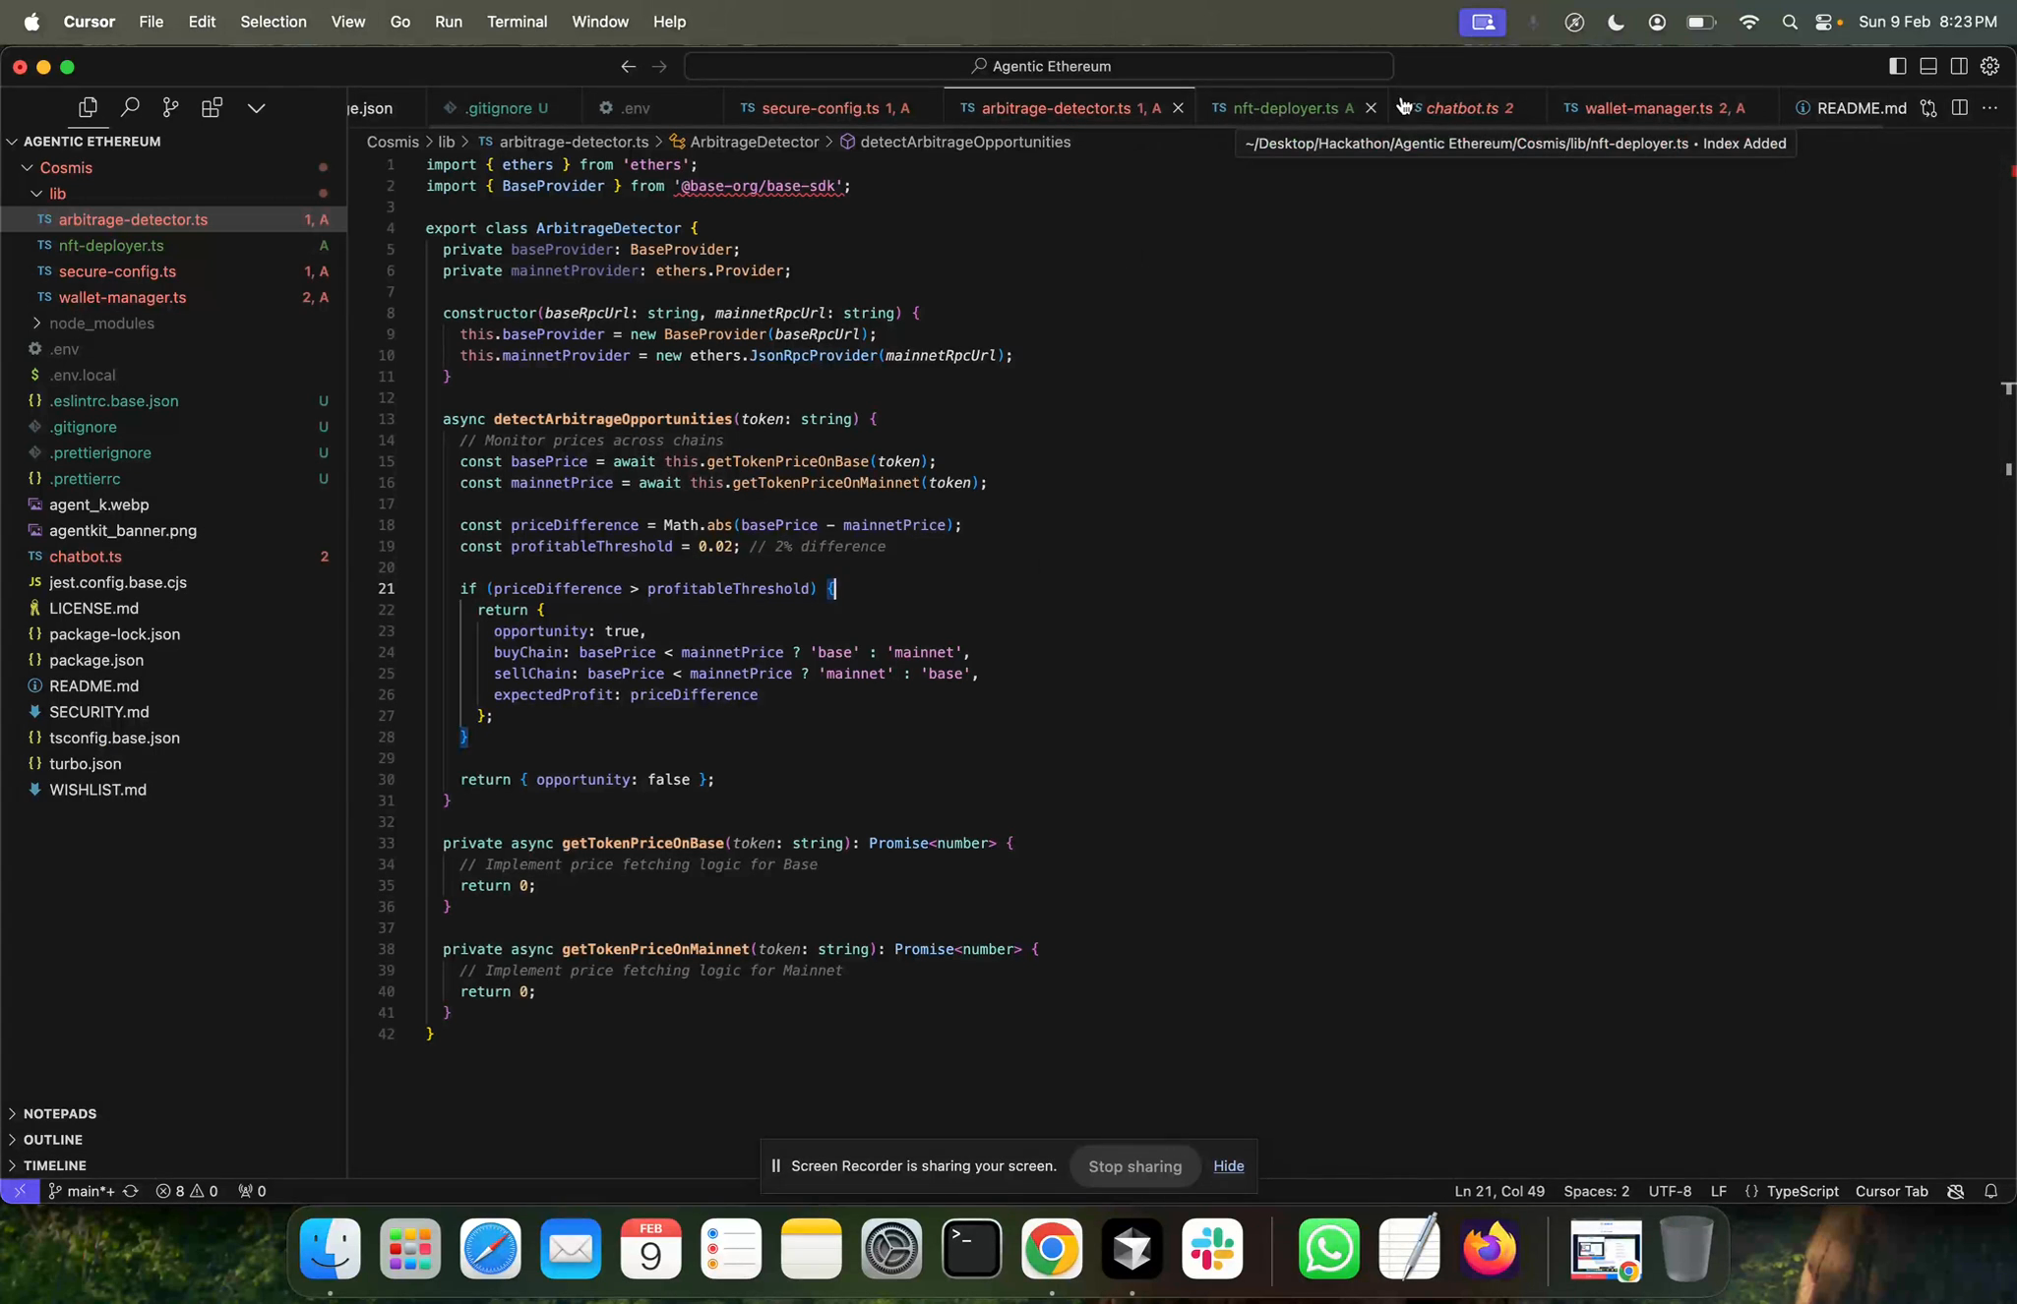Open notifications bell icon
This screenshot has height=1304, width=2017.
point(1990,1191)
